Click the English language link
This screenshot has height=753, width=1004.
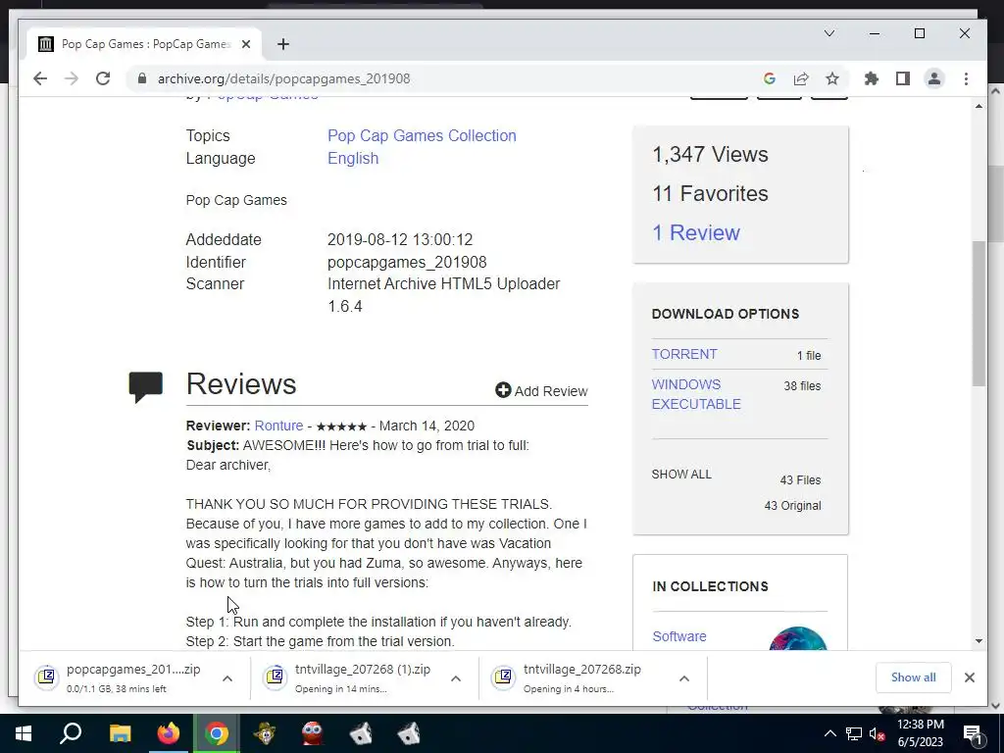tap(353, 158)
